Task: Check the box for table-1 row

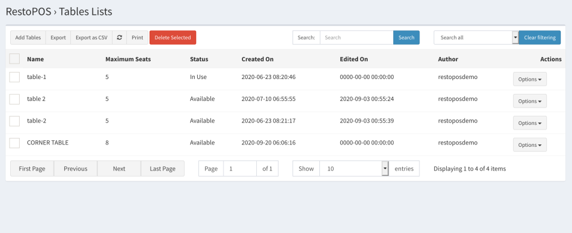Action: pyautogui.click(x=14, y=77)
